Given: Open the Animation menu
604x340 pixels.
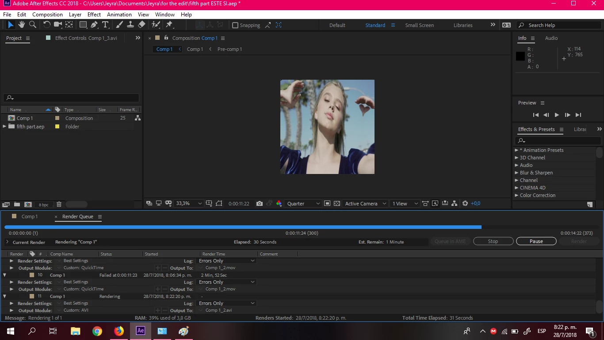Looking at the screenshot, I should [x=119, y=14].
